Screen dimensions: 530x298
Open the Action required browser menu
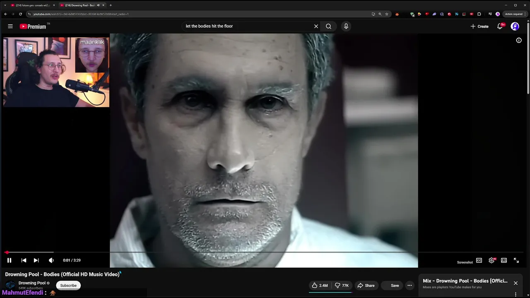click(515, 14)
